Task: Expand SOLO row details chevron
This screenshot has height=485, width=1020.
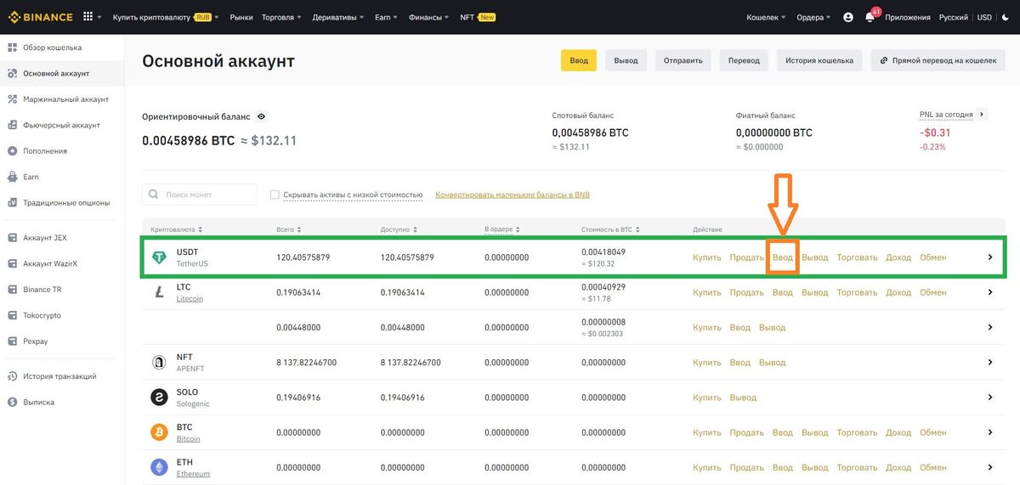Action: 990,398
